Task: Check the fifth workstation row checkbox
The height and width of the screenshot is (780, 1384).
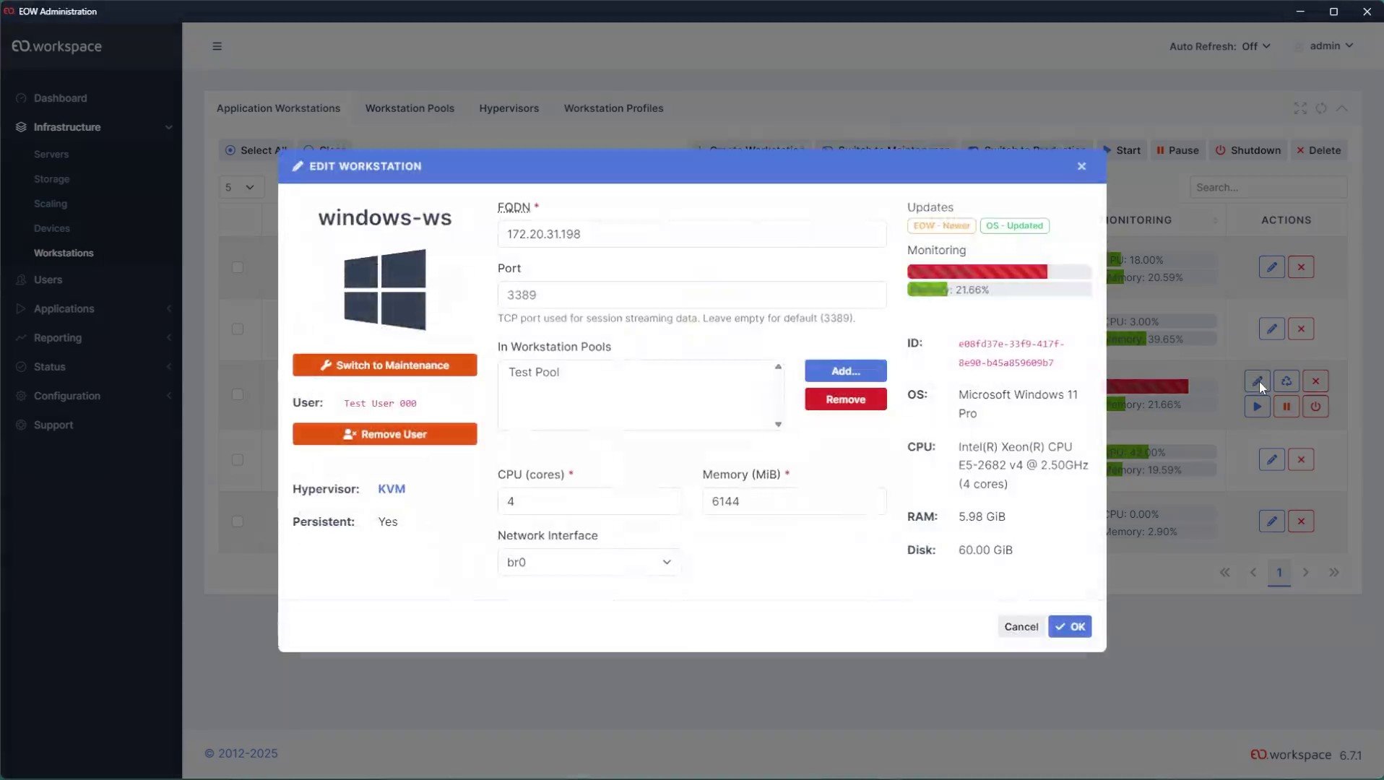Action: (x=237, y=521)
